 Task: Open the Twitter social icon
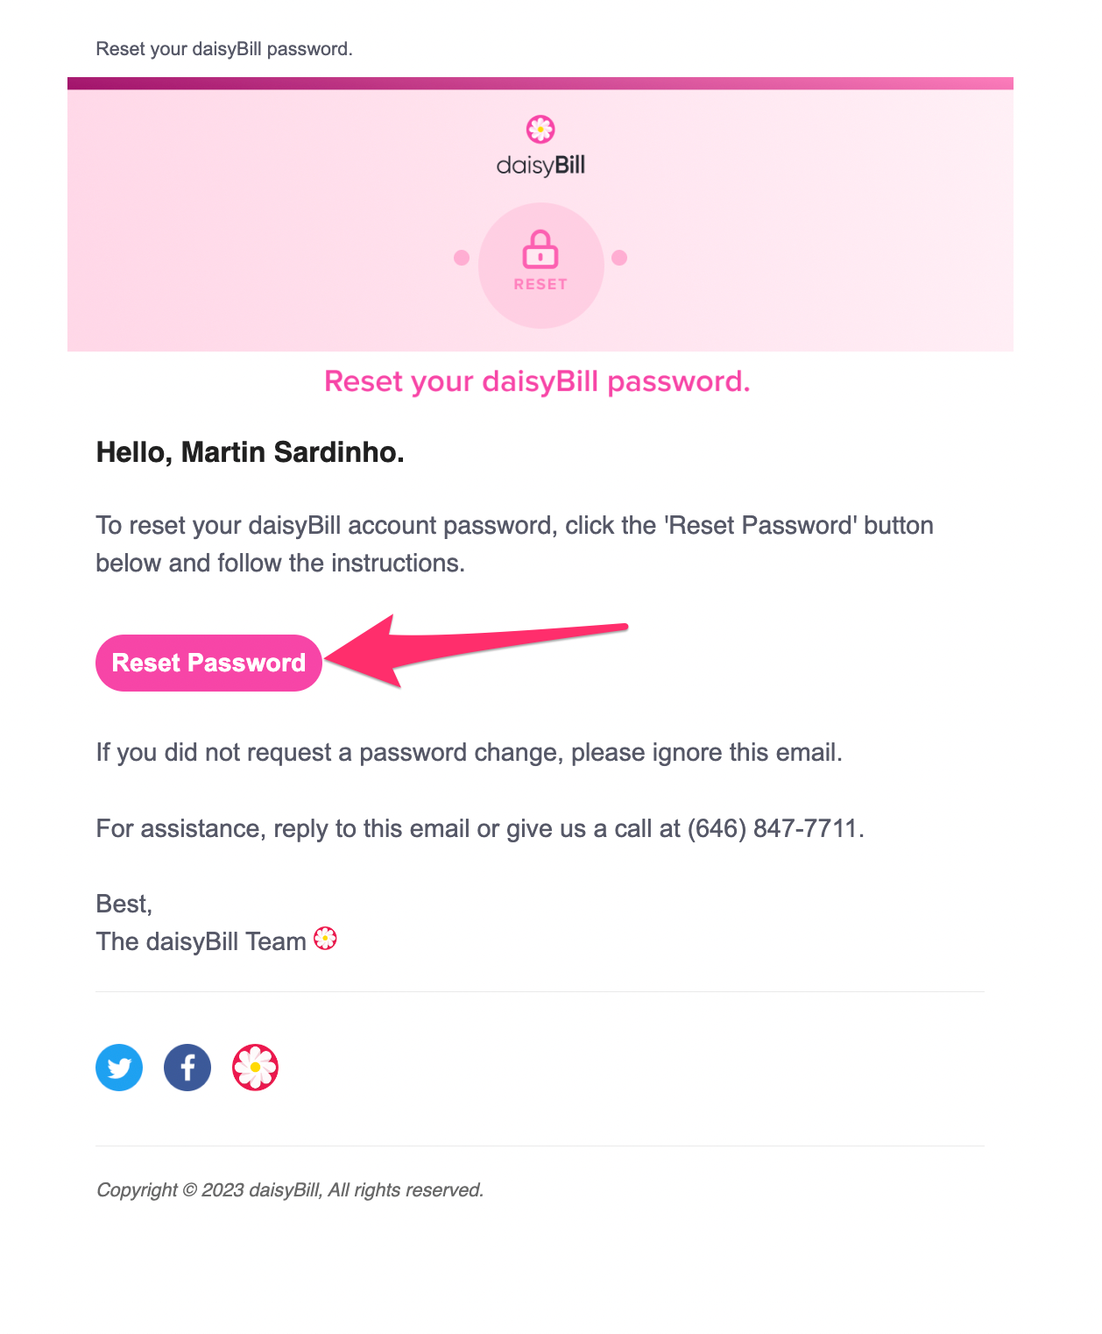pos(119,1068)
